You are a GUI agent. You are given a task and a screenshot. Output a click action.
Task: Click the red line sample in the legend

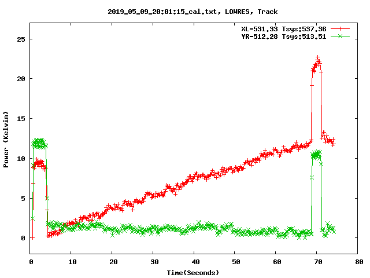pos(340,29)
